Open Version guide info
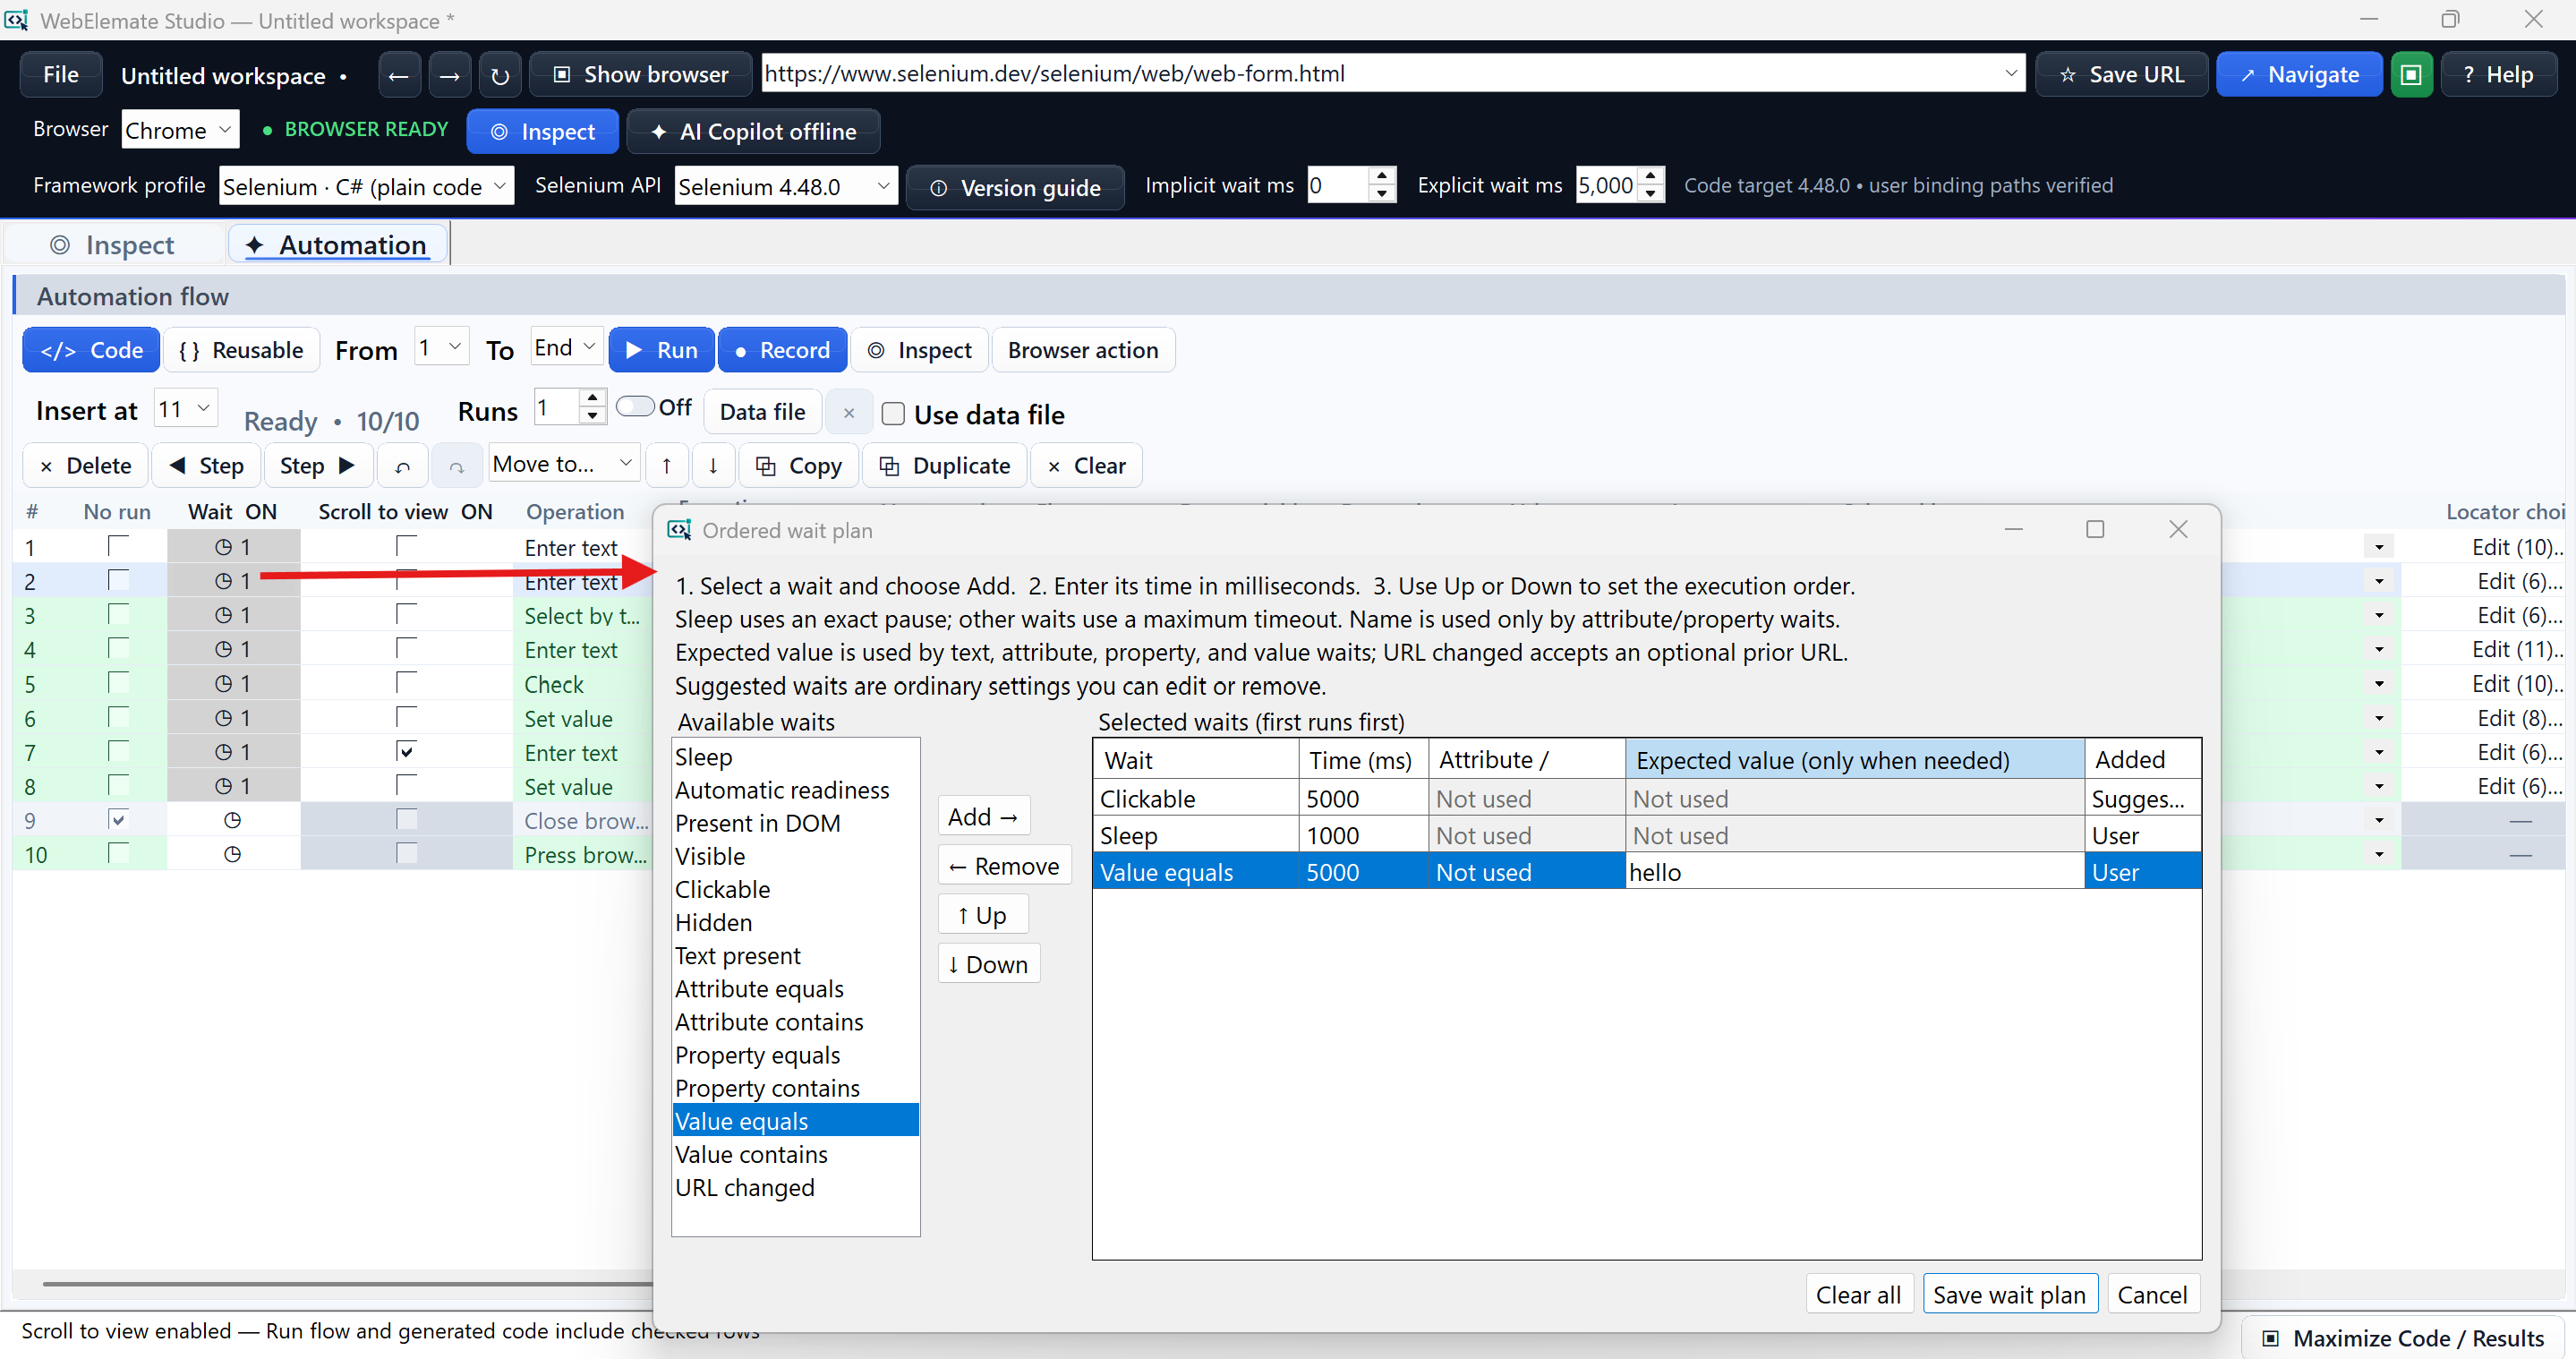 (x=1015, y=188)
